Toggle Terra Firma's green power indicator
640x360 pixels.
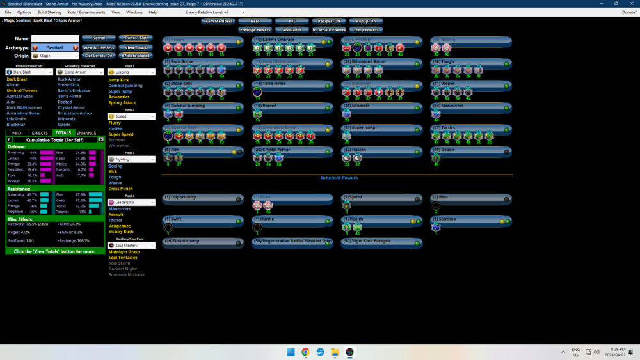pos(328,86)
